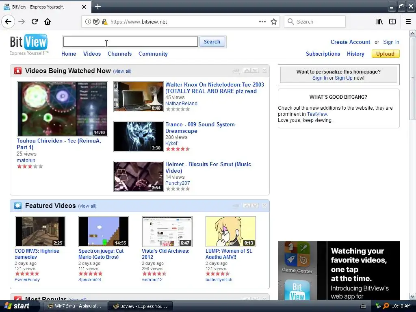This screenshot has height=312, width=416.
Task: Bookmark this page with the star icon
Action: (x=274, y=22)
